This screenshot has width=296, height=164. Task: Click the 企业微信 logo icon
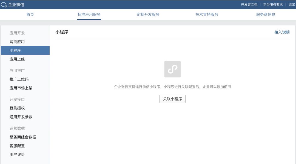tap(4, 5)
